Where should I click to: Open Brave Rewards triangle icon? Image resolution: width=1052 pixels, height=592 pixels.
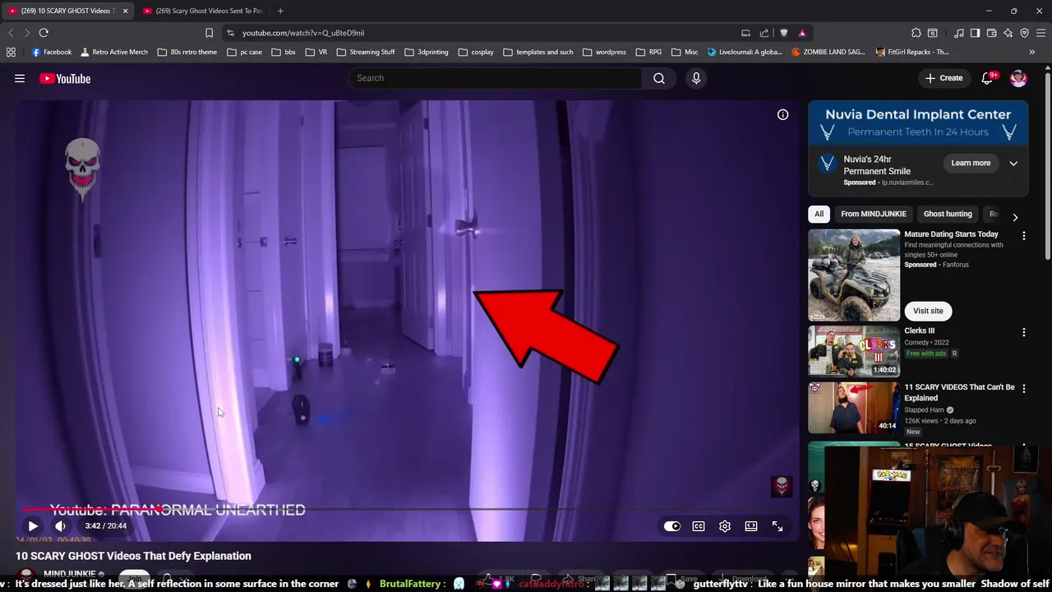[x=802, y=33]
